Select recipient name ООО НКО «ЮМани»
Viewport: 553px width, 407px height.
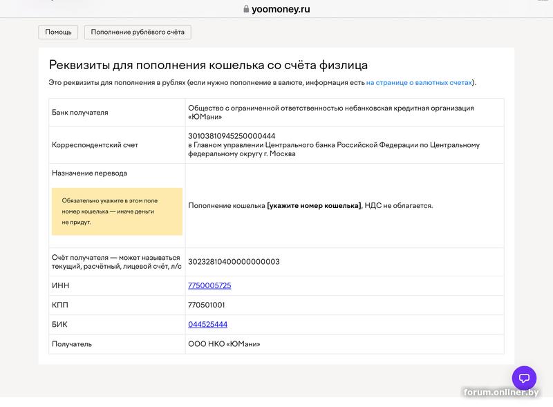point(224,344)
